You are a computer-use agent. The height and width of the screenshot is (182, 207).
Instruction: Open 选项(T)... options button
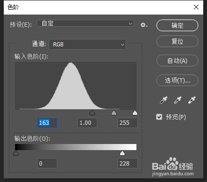coord(177,80)
